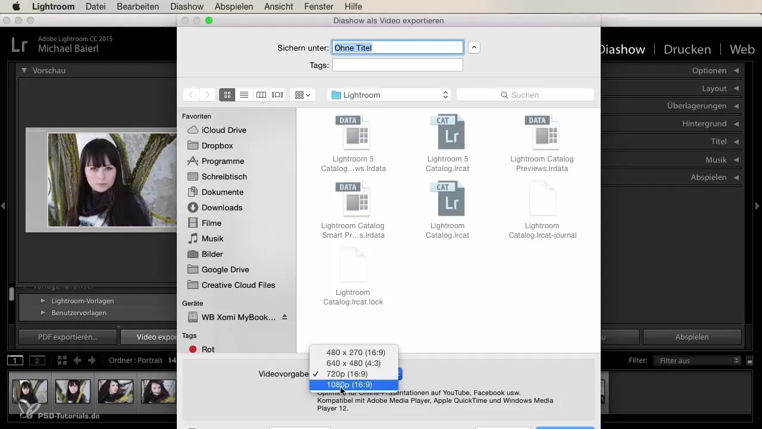Image resolution: width=762 pixels, height=429 pixels.
Task: Select iCloud Drive in sidebar
Action: (x=224, y=130)
